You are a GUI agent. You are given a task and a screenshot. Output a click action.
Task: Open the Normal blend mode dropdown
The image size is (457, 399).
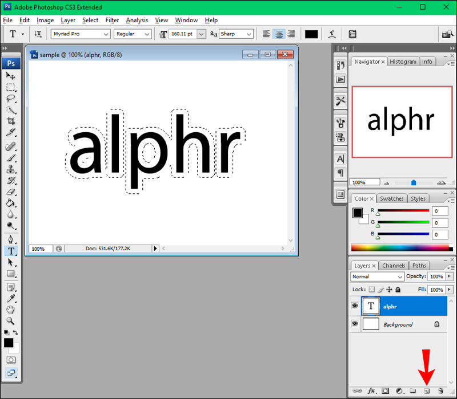[378, 276]
